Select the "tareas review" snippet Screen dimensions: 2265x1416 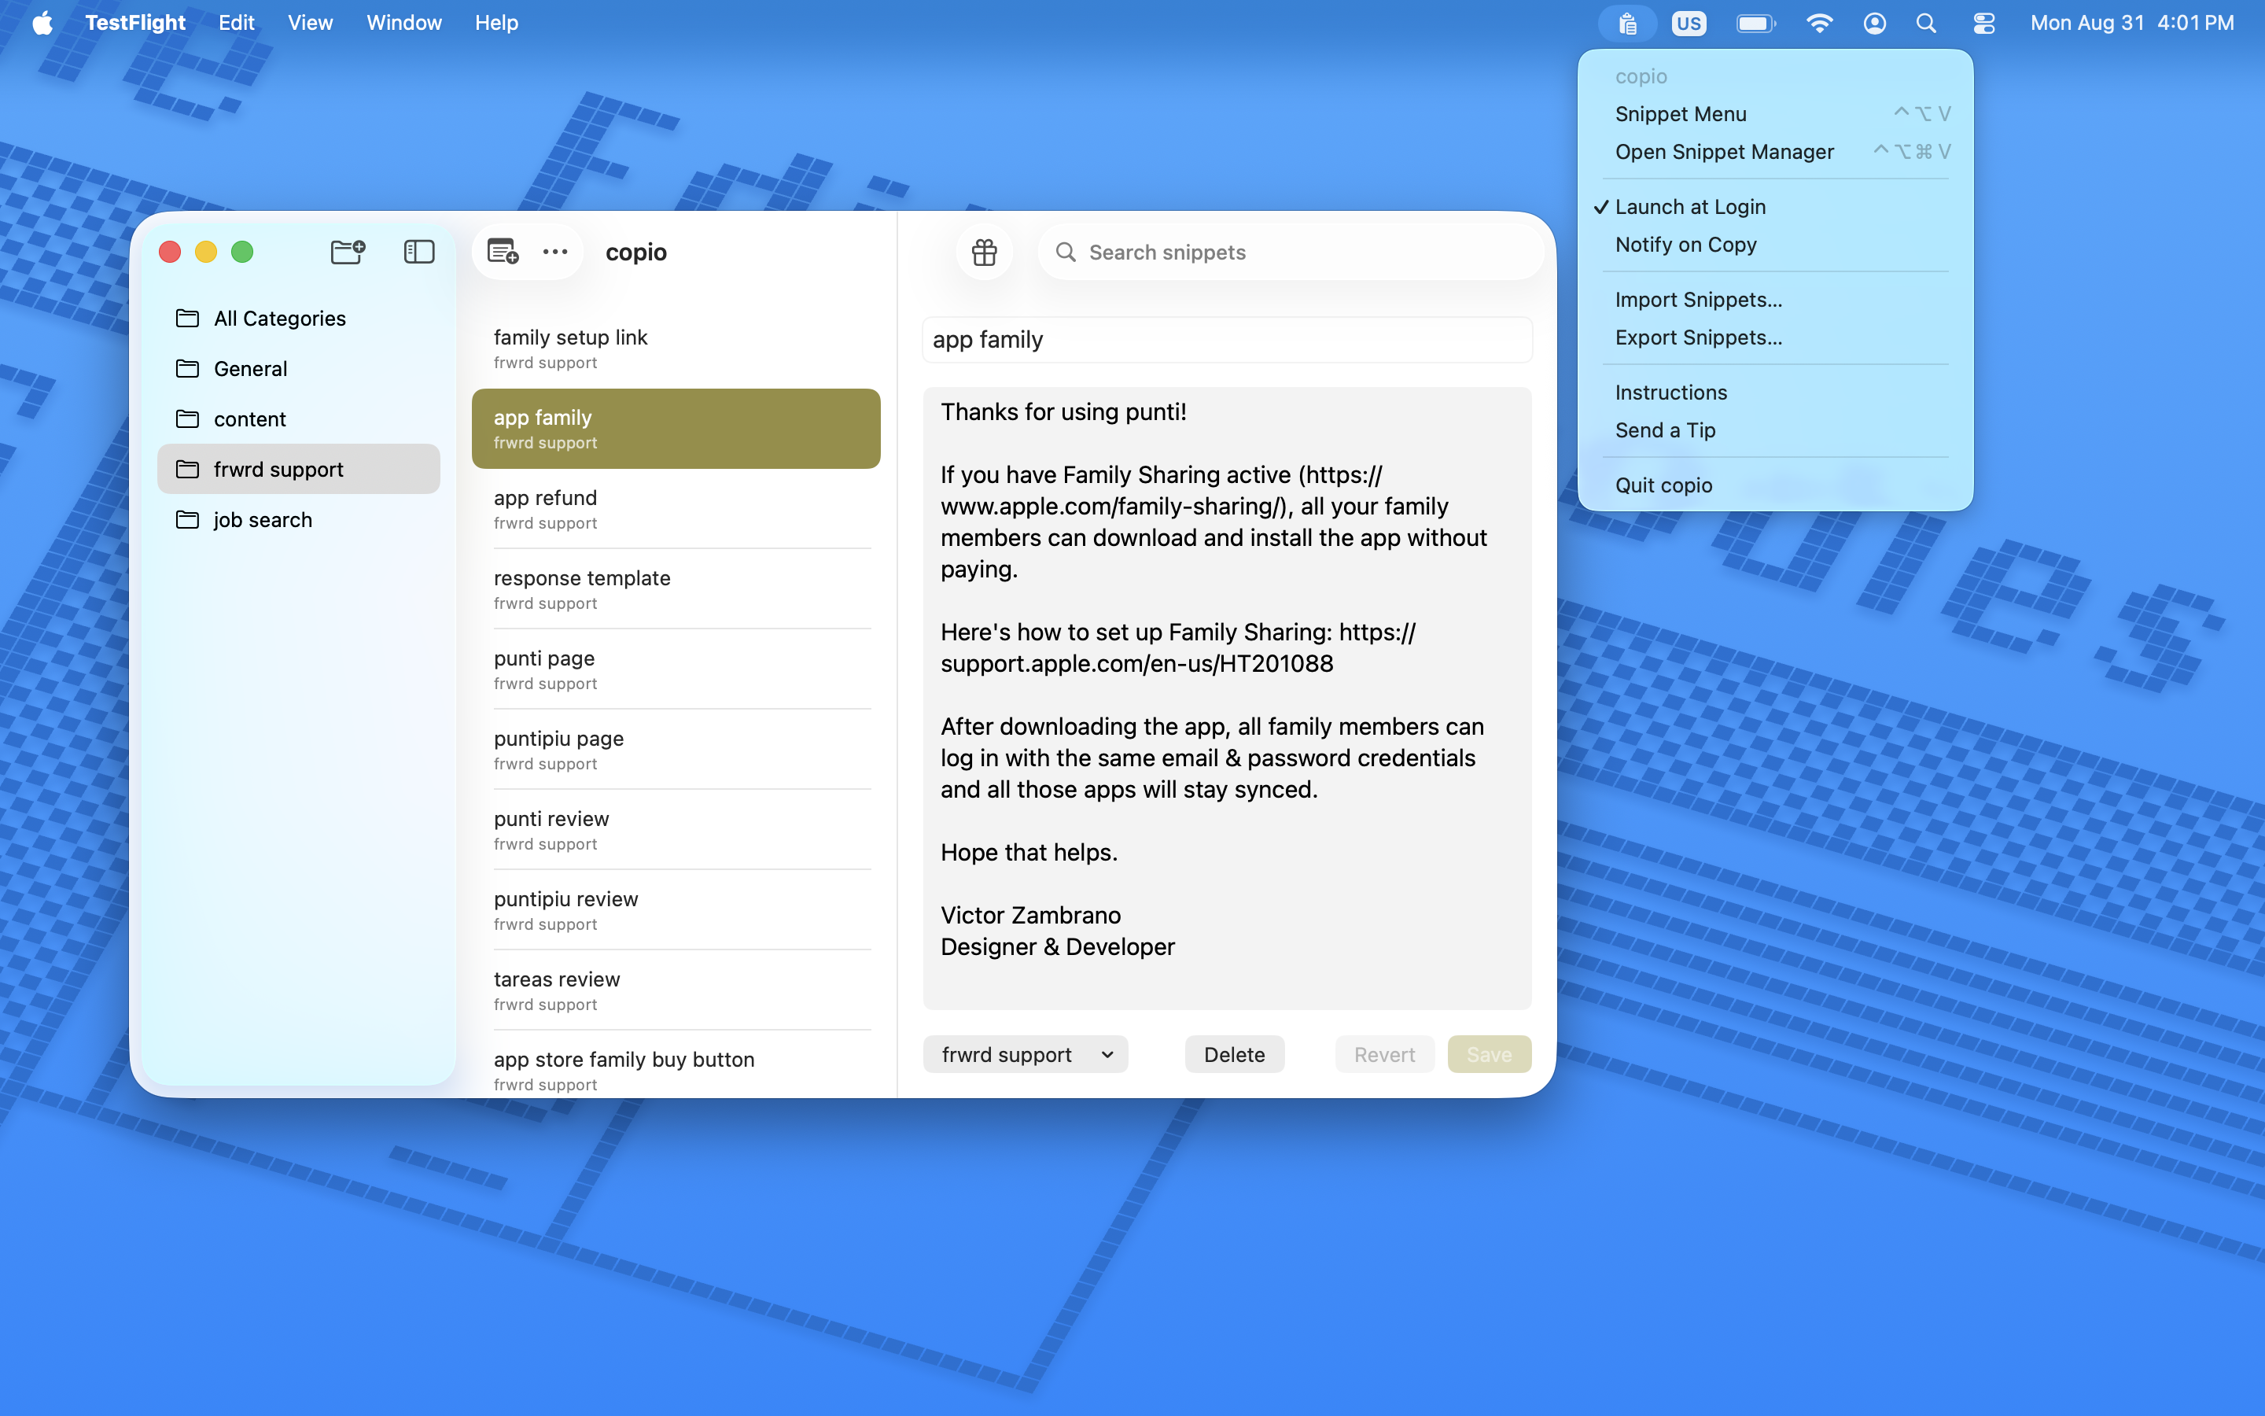point(676,991)
